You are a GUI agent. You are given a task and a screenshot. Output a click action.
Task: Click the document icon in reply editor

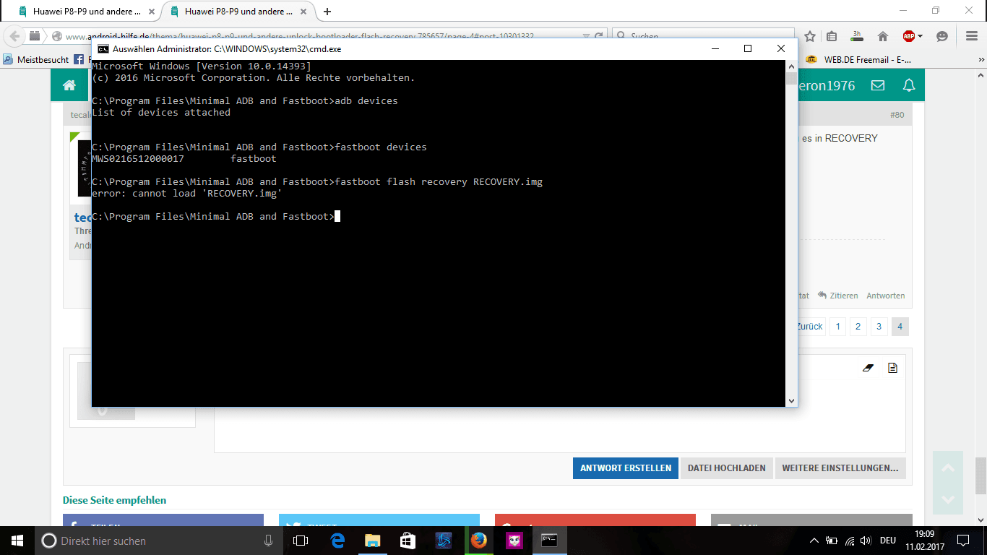(892, 368)
